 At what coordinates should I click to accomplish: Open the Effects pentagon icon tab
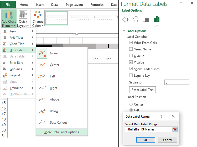pos(136,19)
